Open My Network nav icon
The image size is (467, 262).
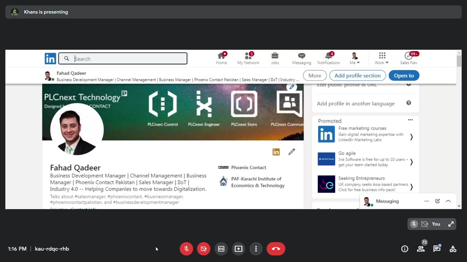click(248, 58)
